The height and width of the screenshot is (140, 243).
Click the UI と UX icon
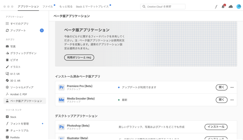pos(7,74)
